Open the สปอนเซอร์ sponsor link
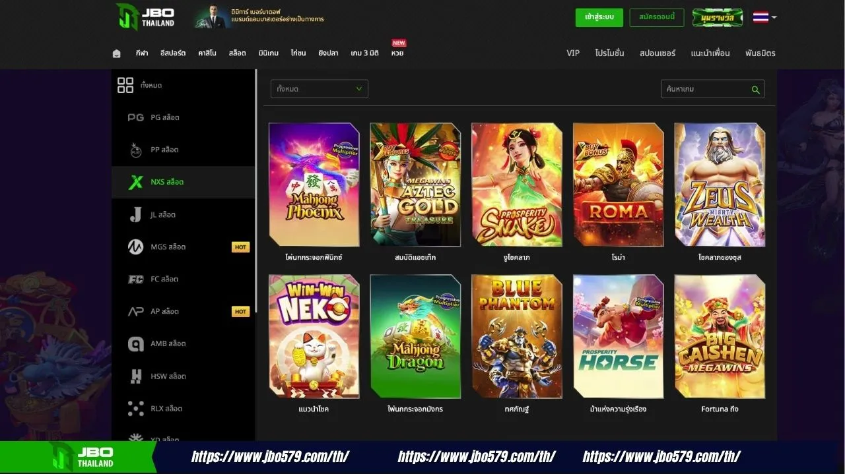 pyautogui.click(x=658, y=53)
